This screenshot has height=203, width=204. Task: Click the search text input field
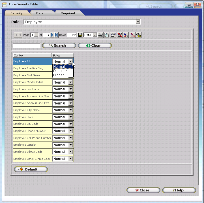[27, 46]
